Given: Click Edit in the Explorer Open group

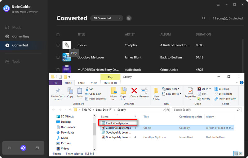Looking at the screenshot, I should [x=202, y=94].
